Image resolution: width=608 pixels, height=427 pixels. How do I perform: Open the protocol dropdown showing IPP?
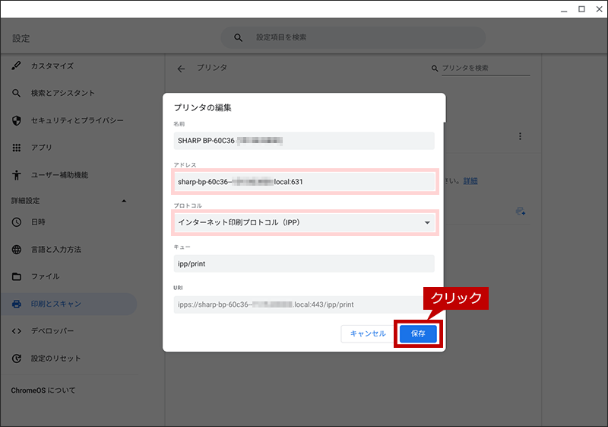point(305,223)
